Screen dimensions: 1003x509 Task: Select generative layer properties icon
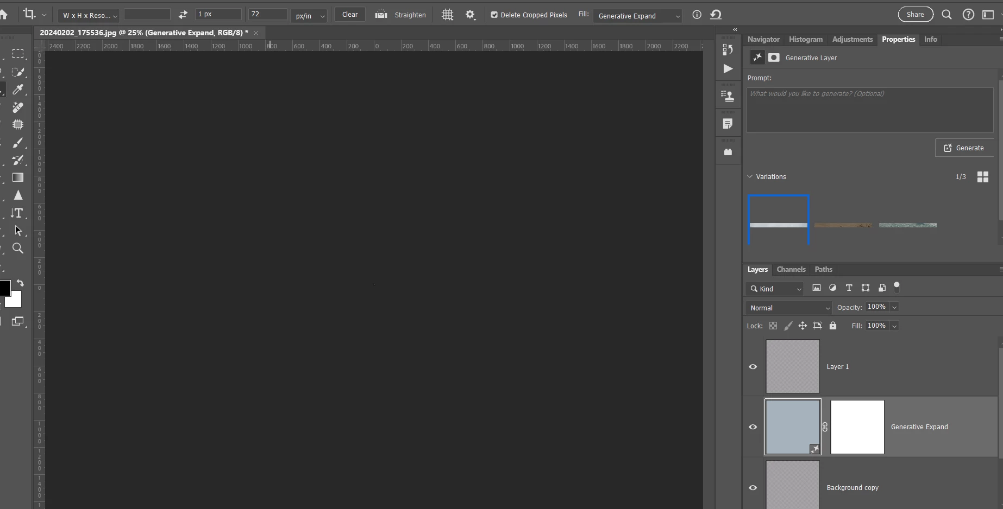[x=757, y=58]
